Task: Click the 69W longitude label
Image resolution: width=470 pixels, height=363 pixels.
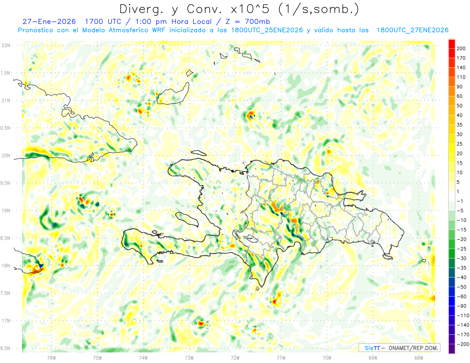Action: coord(373,357)
